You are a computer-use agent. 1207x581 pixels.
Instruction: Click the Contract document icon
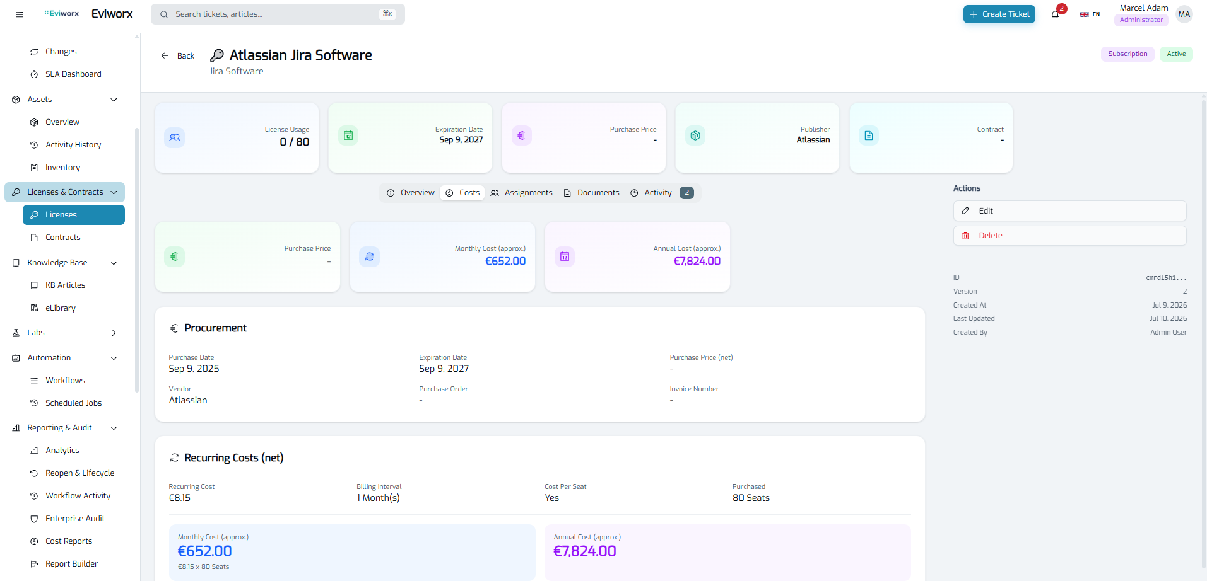(x=869, y=135)
